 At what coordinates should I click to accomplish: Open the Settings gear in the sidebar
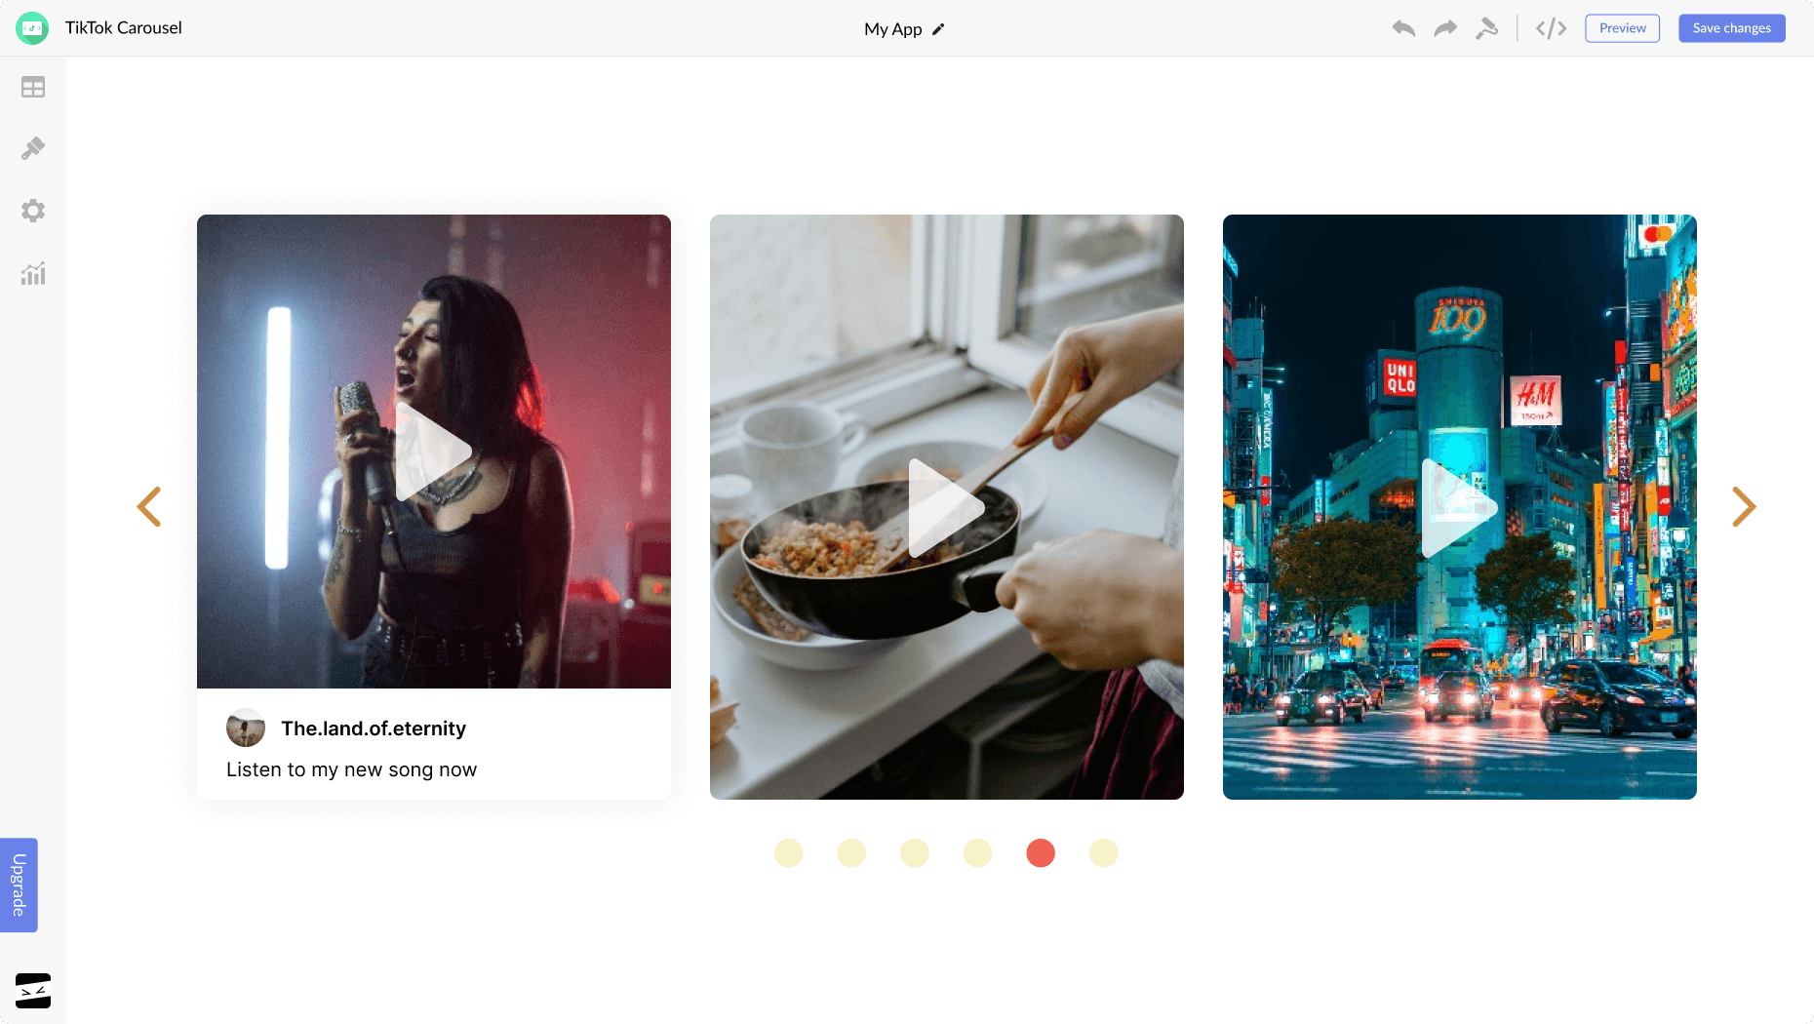pos(33,211)
